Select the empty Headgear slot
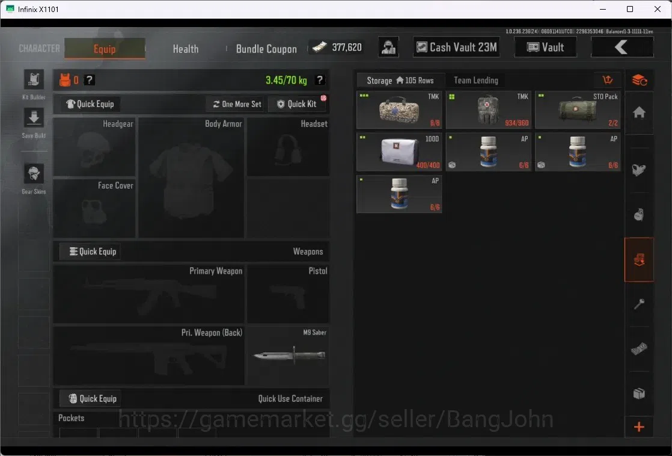Screen dimensions: 672x456 pos(94,147)
